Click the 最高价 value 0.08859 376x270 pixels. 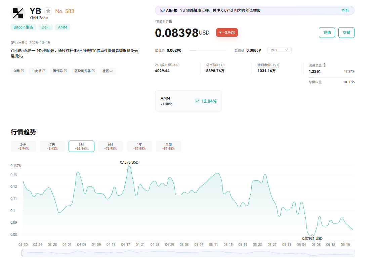coord(254,51)
